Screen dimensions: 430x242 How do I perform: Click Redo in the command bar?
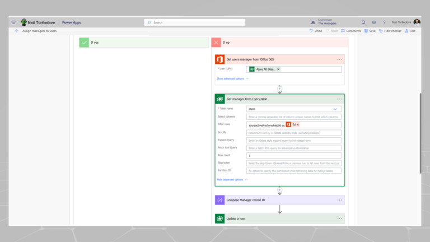pos(331,31)
